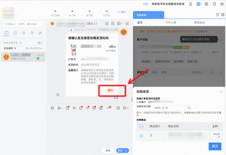
Task: Expand the 更多 customer info dropdown
Action: (x=215, y=52)
